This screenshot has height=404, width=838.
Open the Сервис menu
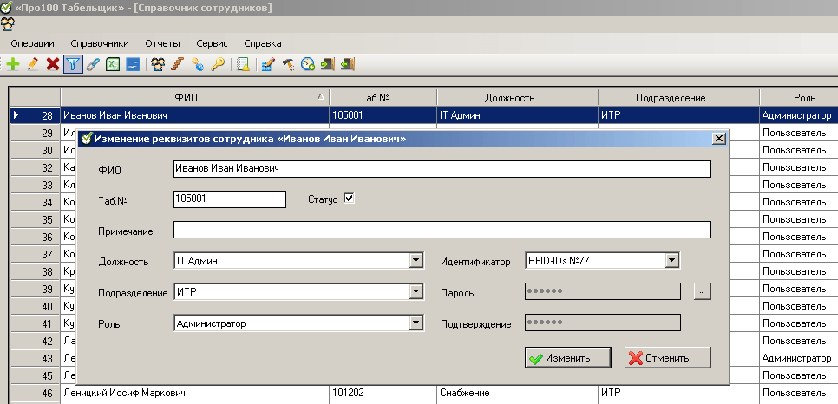(x=212, y=44)
